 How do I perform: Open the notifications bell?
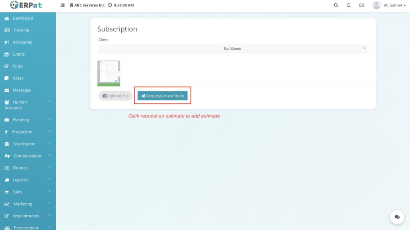[349, 5]
